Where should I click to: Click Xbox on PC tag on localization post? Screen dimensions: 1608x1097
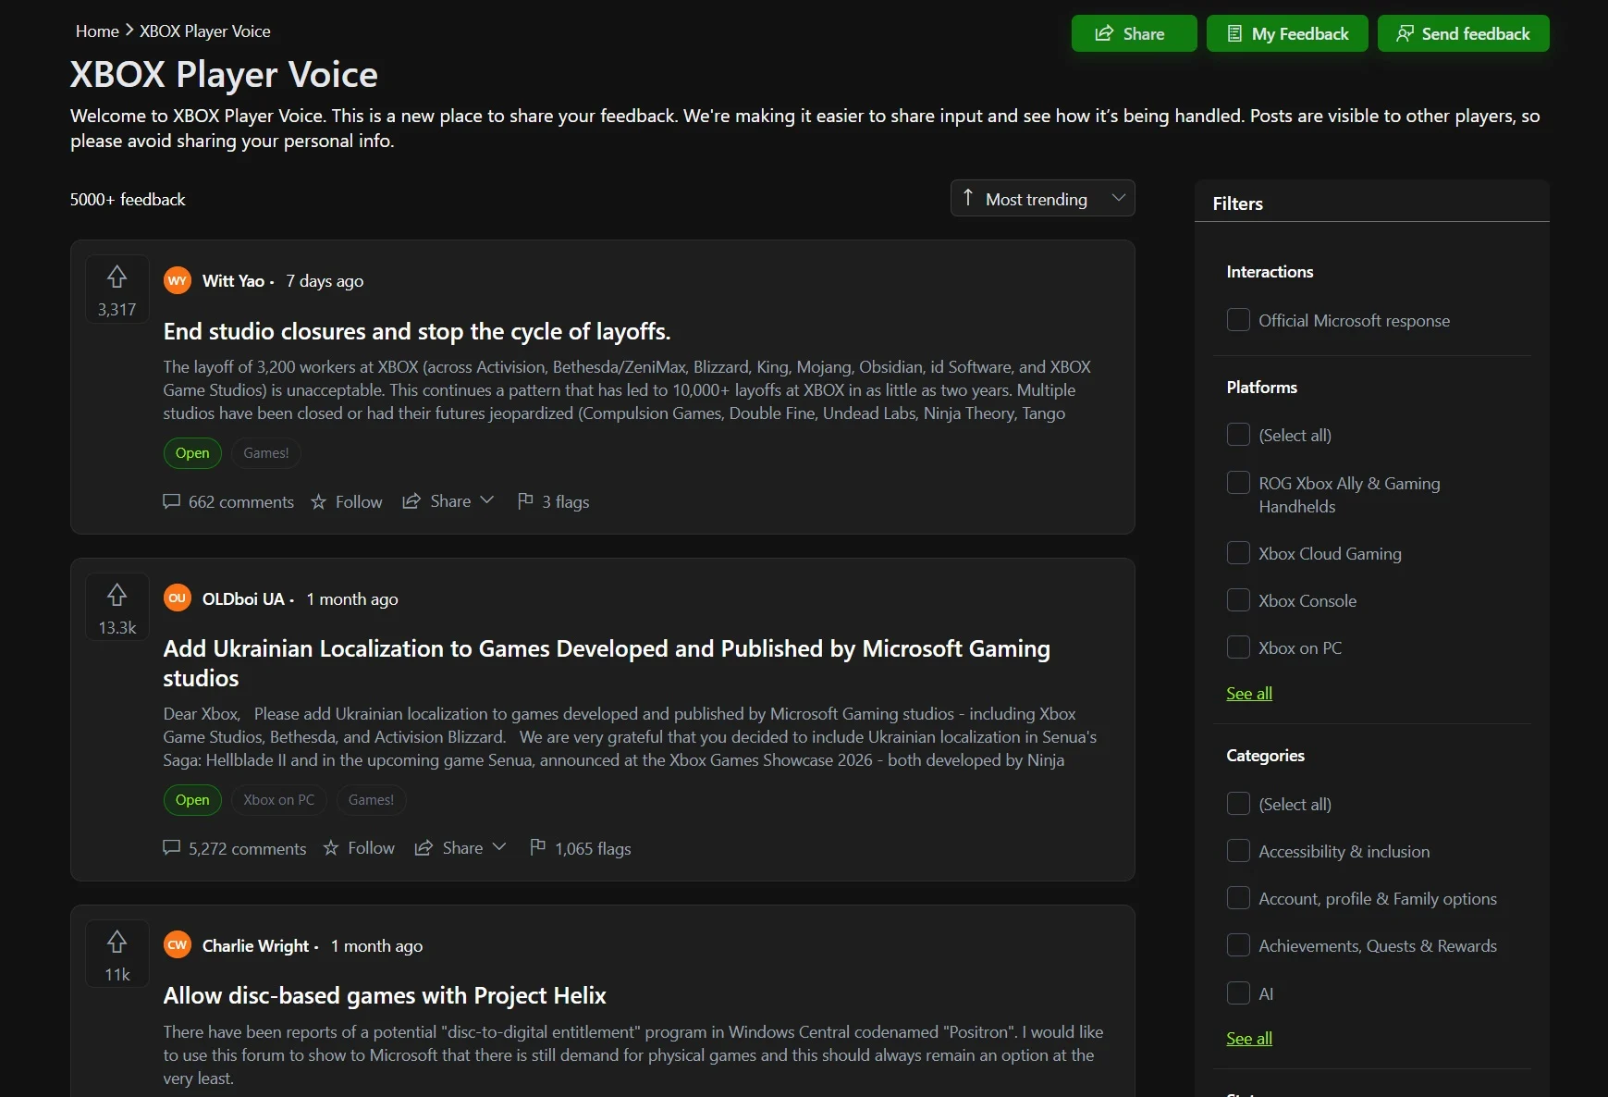coord(279,800)
